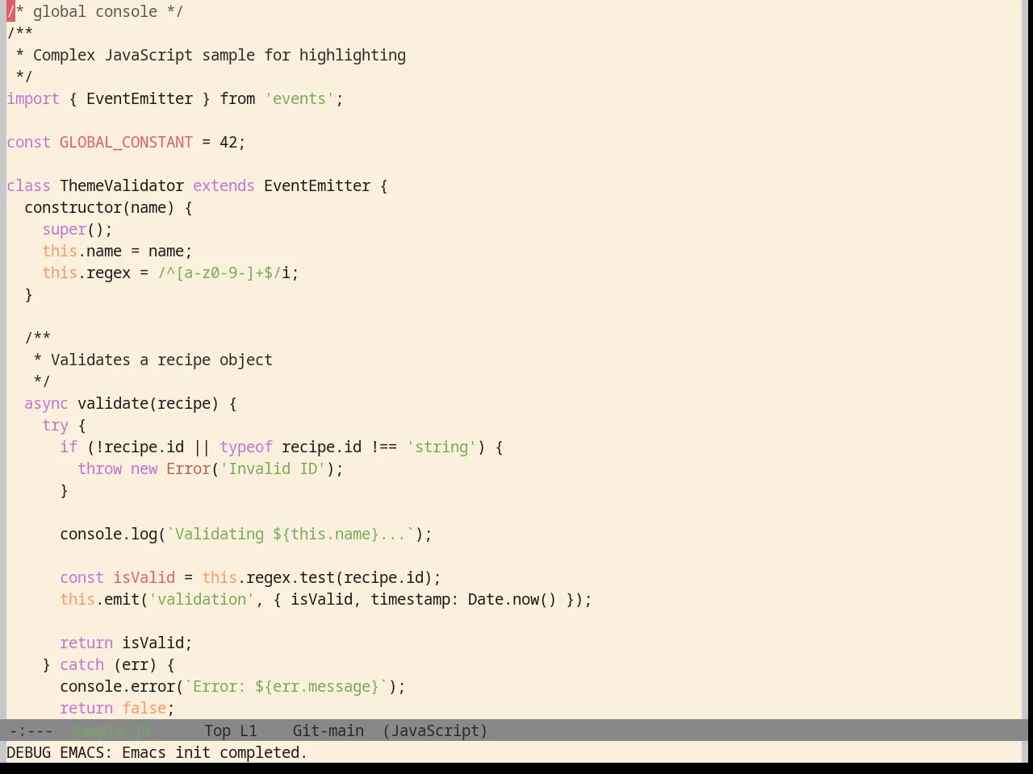1033x774 pixels.
Task: Click the 'Invalid ID' string
Action: point(273,469)
